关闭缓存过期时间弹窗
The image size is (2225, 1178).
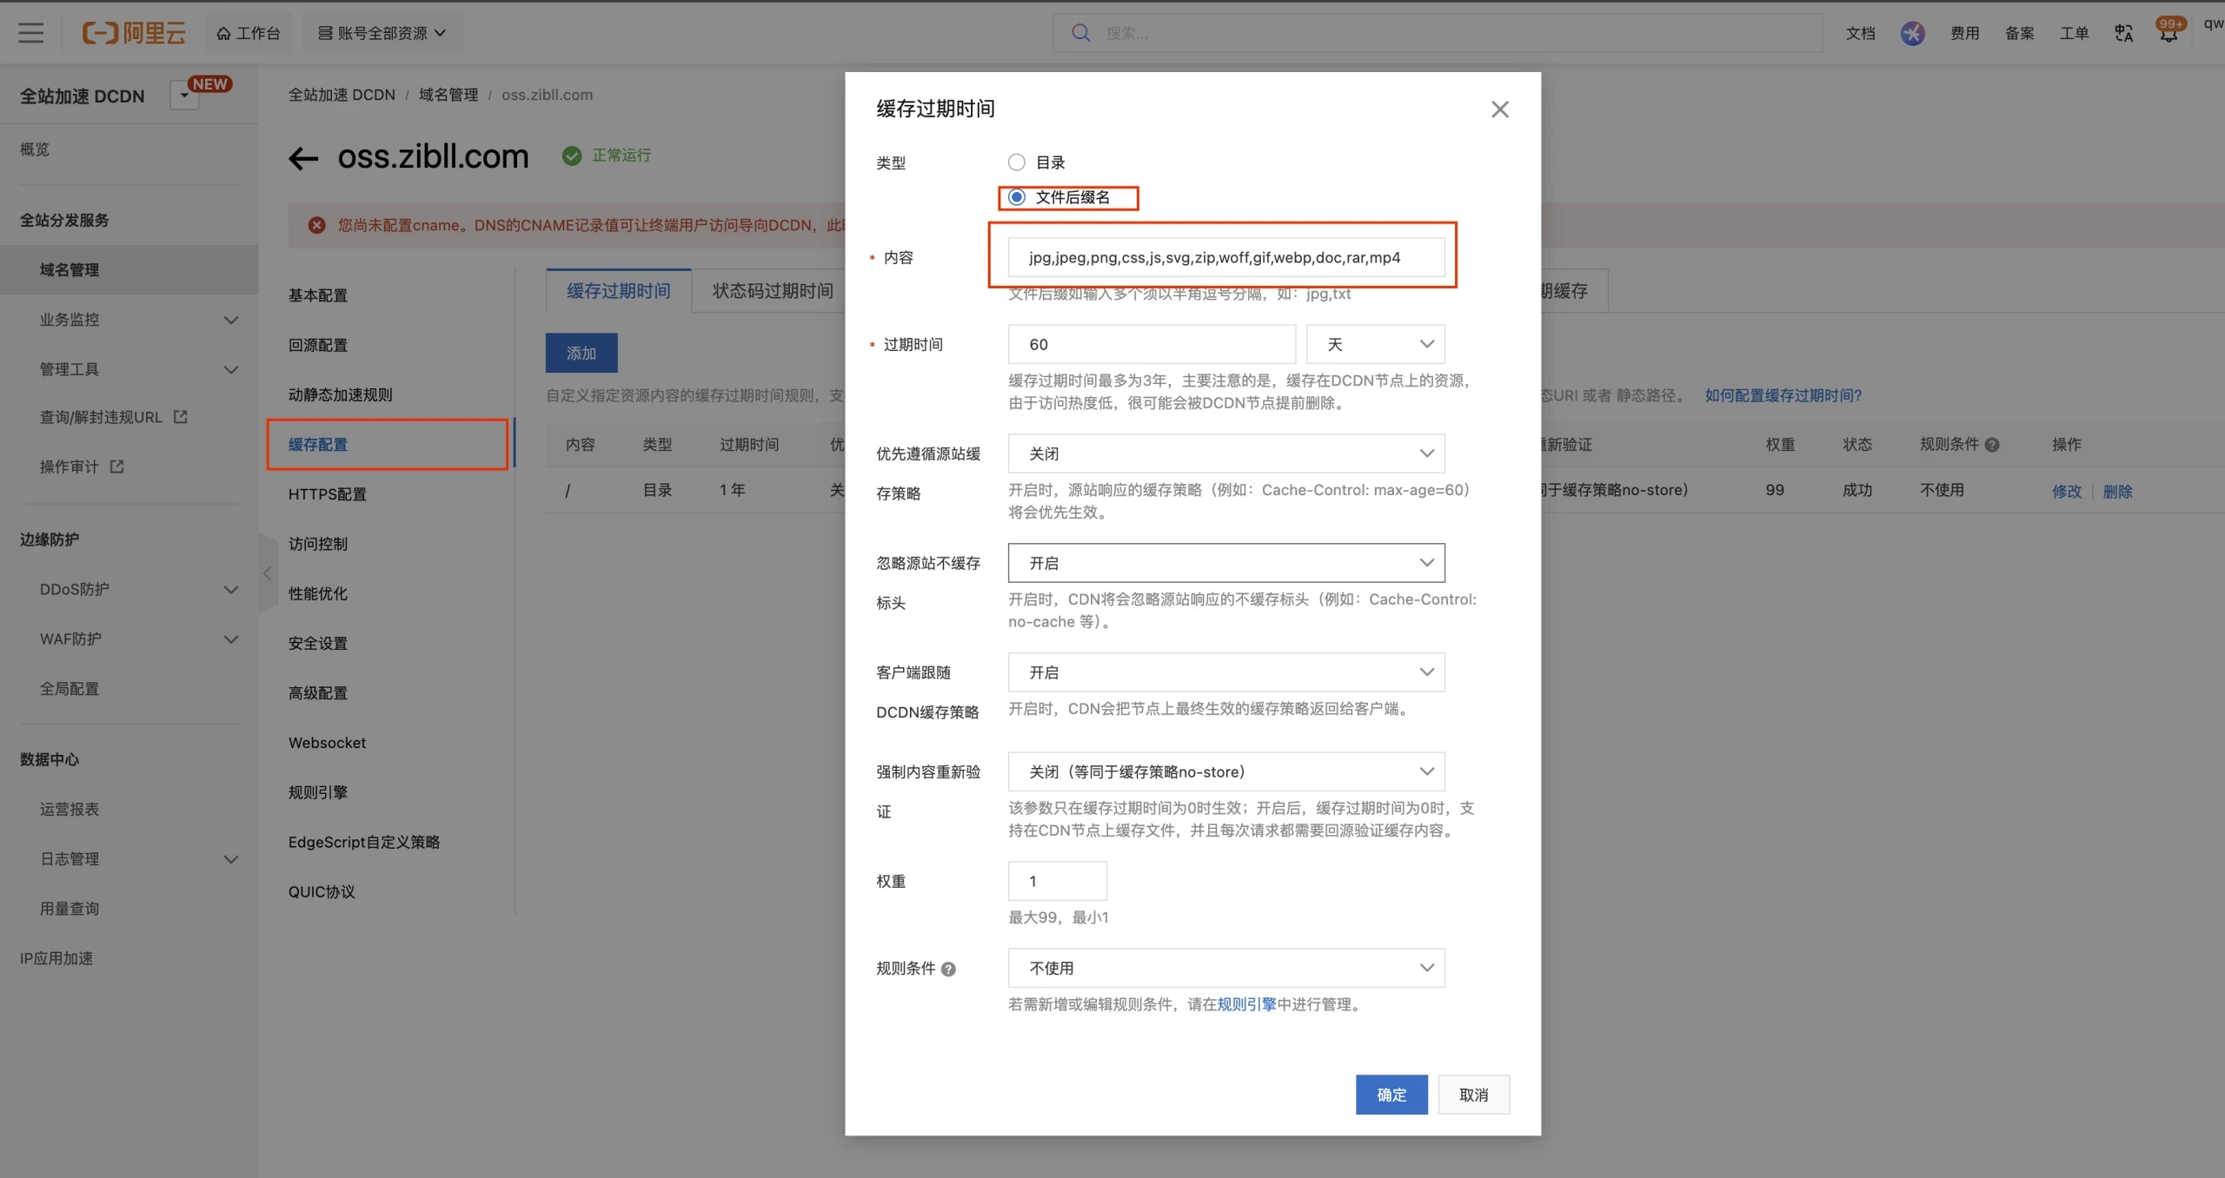(1498, 109)
